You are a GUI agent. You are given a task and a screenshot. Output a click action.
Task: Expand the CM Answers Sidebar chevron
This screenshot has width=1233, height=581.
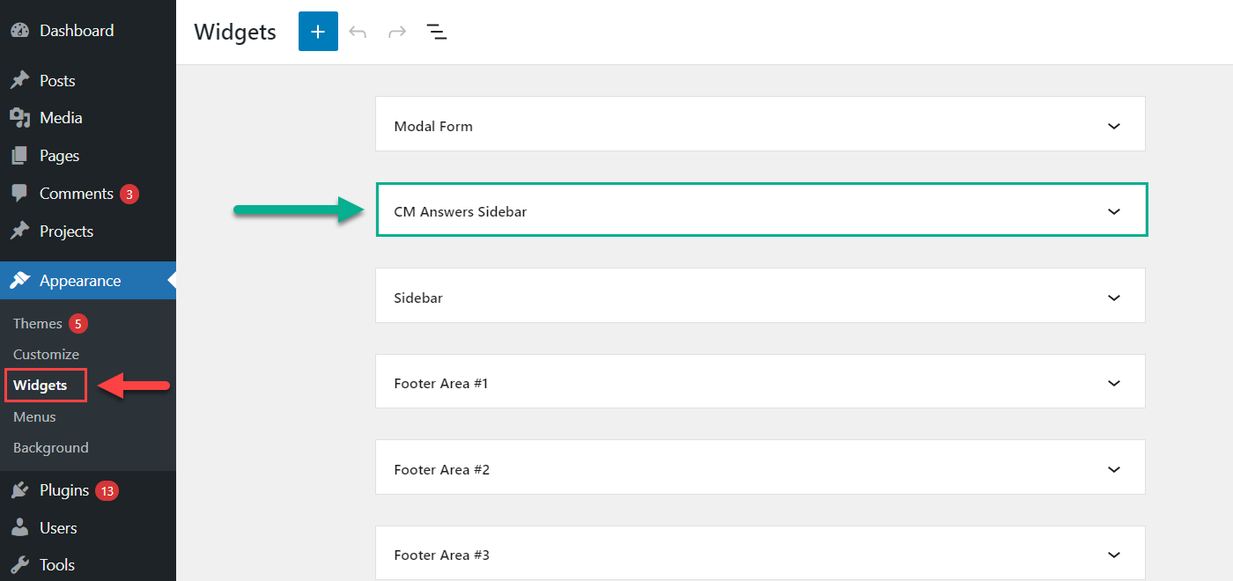1114,211
